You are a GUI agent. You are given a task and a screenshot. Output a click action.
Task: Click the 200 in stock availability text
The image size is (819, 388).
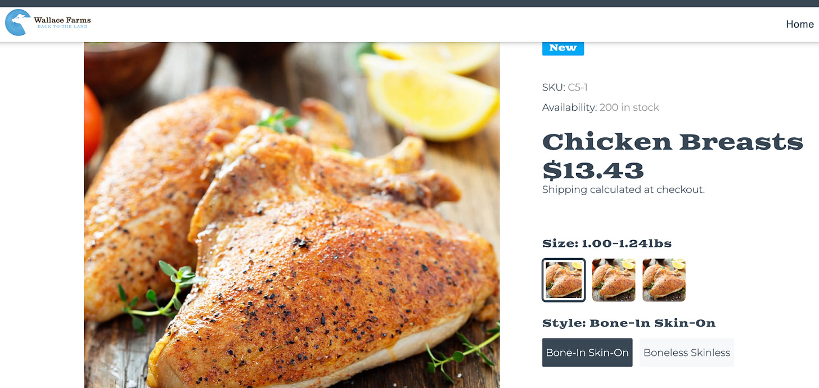629,107
